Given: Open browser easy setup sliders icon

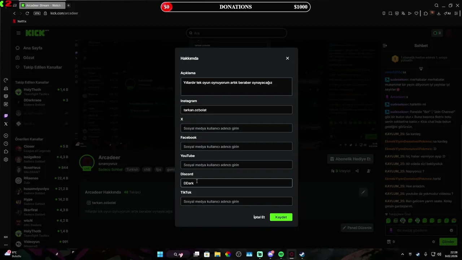Looking at the screenshot, I should click(457, 13).
